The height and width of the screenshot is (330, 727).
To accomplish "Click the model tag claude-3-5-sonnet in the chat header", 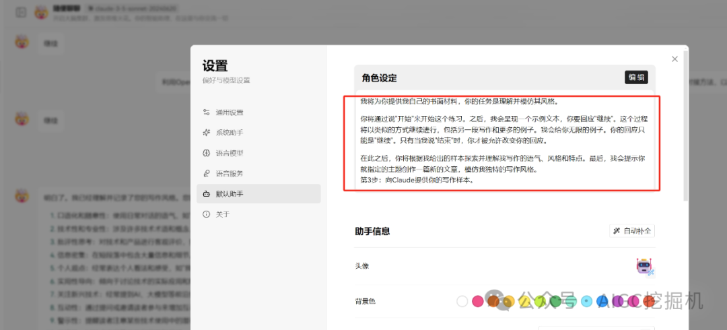I will point(133,8).
